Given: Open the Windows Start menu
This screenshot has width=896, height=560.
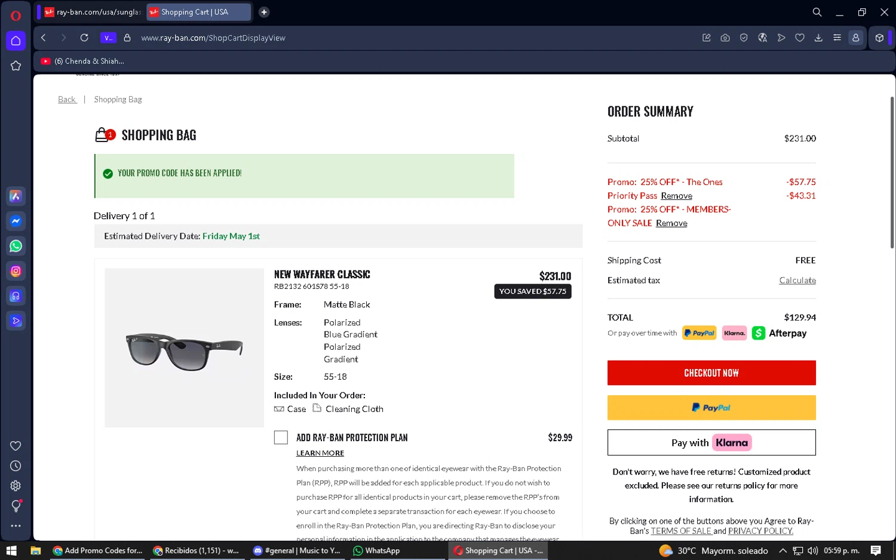Looking at the screenshot, I should [11, 550].
